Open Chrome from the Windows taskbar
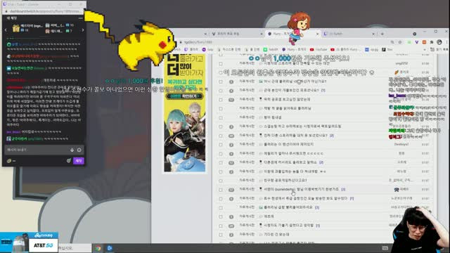The height and width of the screenshot is (253, 450). tap(98, 248)
